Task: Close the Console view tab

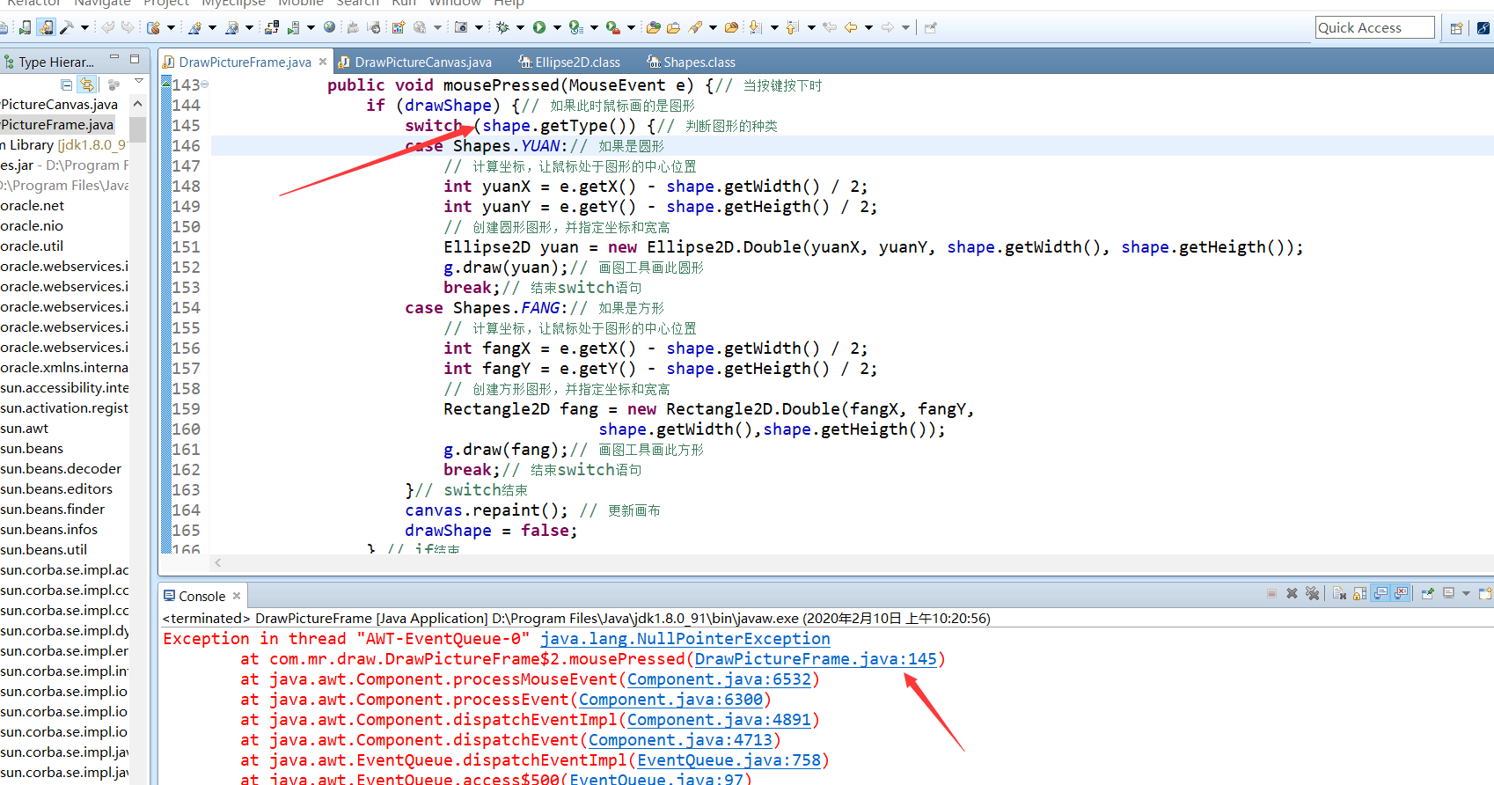Action: [x=237, y=596]
